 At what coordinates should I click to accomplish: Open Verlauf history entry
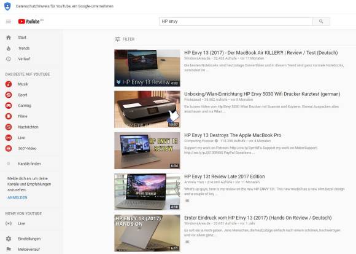tap(24, 59)
